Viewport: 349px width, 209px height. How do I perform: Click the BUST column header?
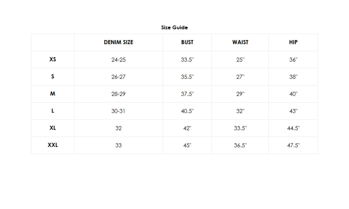coord(187,42)
